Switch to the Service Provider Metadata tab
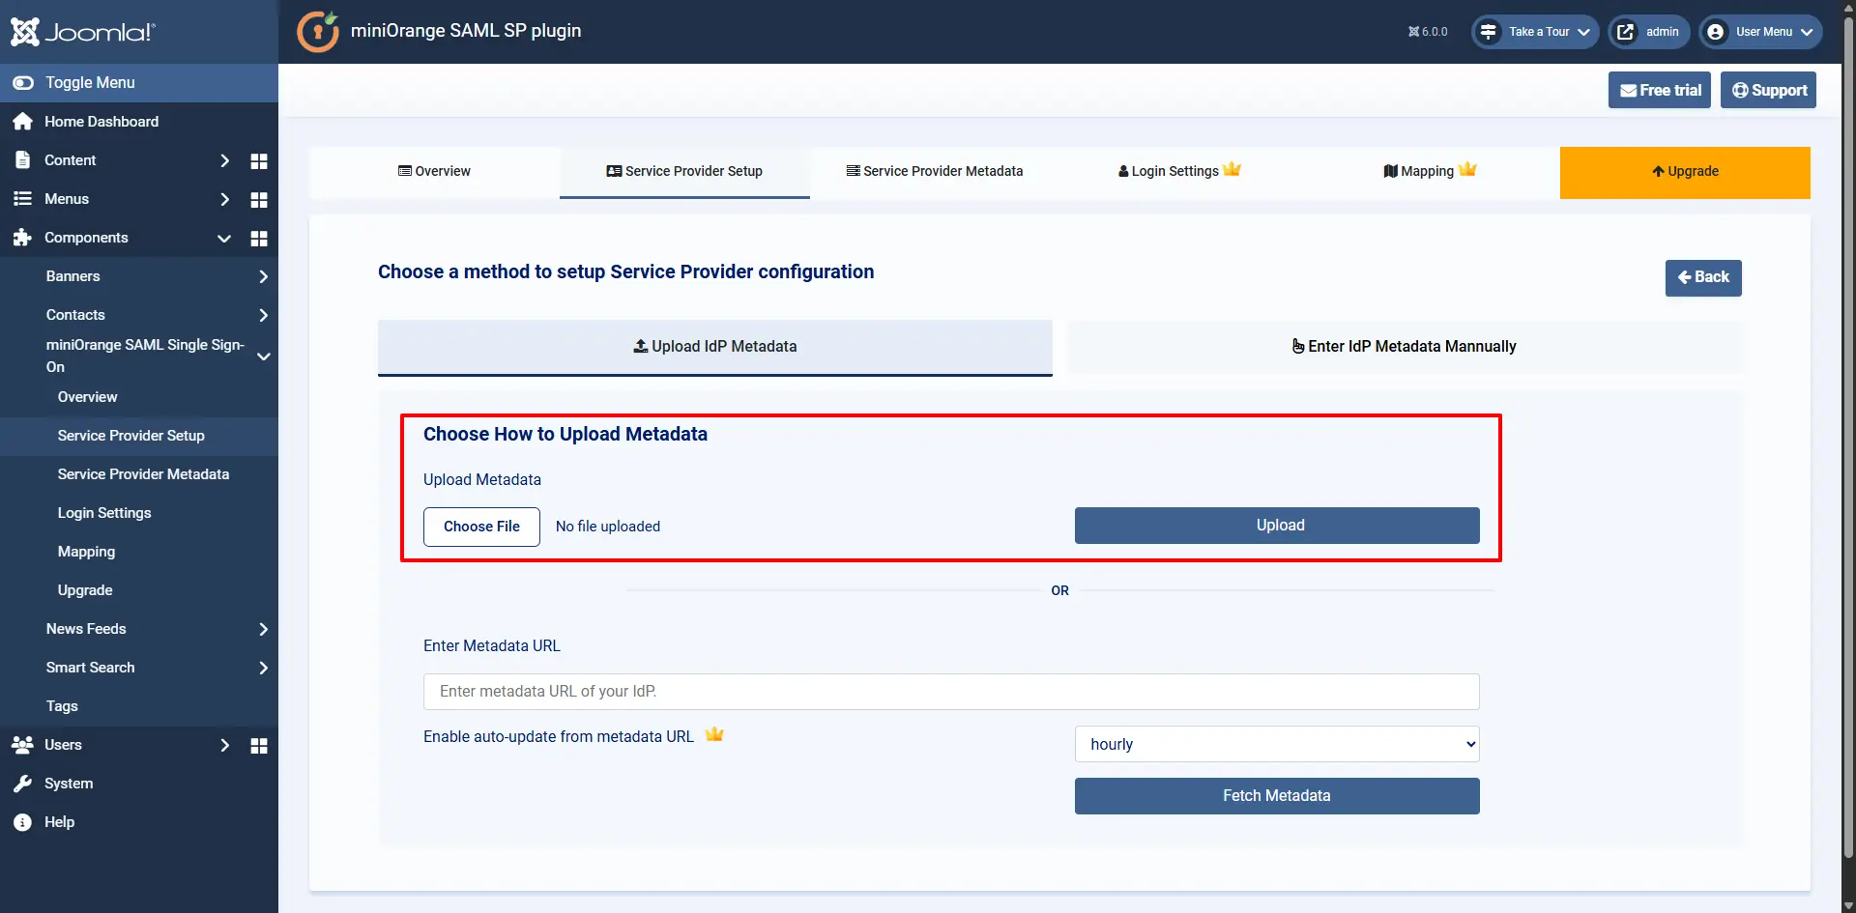 click(934, 171)
